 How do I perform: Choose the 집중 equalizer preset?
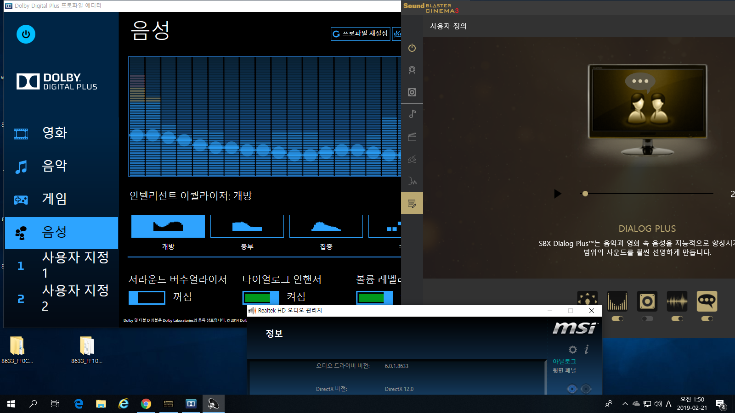[326, 226]
